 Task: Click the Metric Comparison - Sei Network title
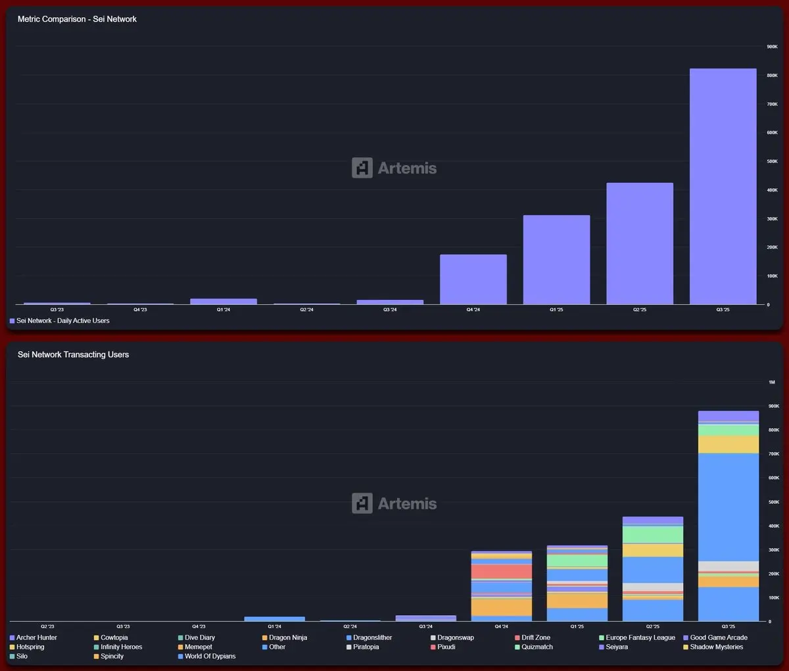coord(77,19)
